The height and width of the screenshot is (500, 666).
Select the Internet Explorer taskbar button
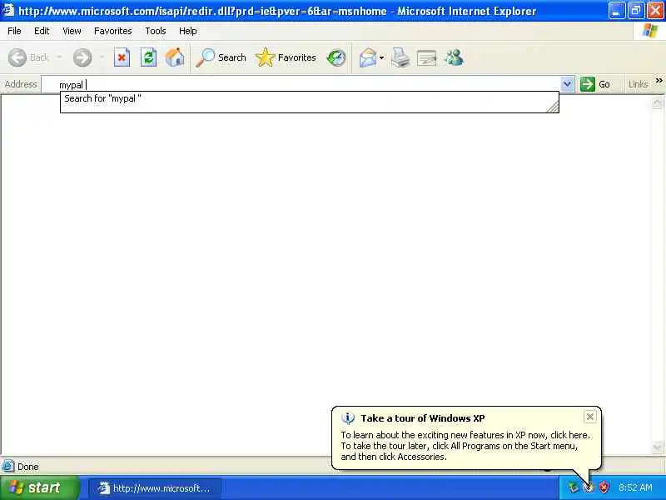tap(155, 488)
